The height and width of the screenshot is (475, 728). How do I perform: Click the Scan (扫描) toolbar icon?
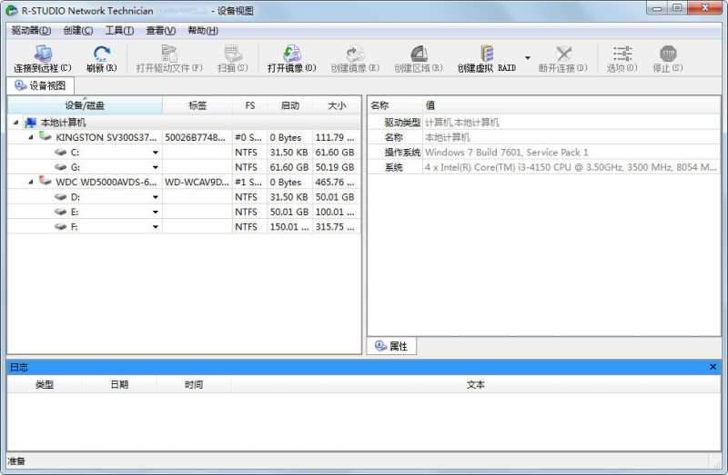[233, 54]
